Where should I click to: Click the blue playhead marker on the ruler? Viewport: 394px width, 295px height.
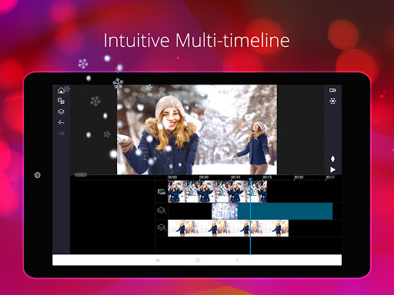coord(250,180)
